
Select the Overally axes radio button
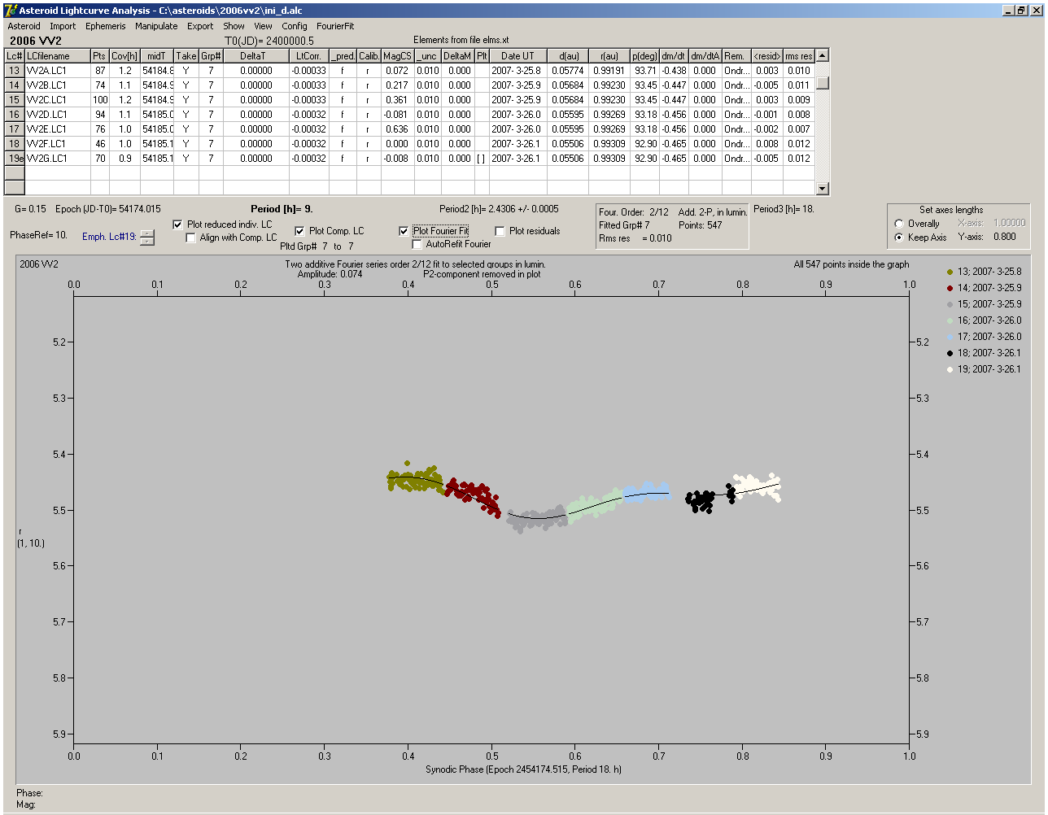click(899, 224)
